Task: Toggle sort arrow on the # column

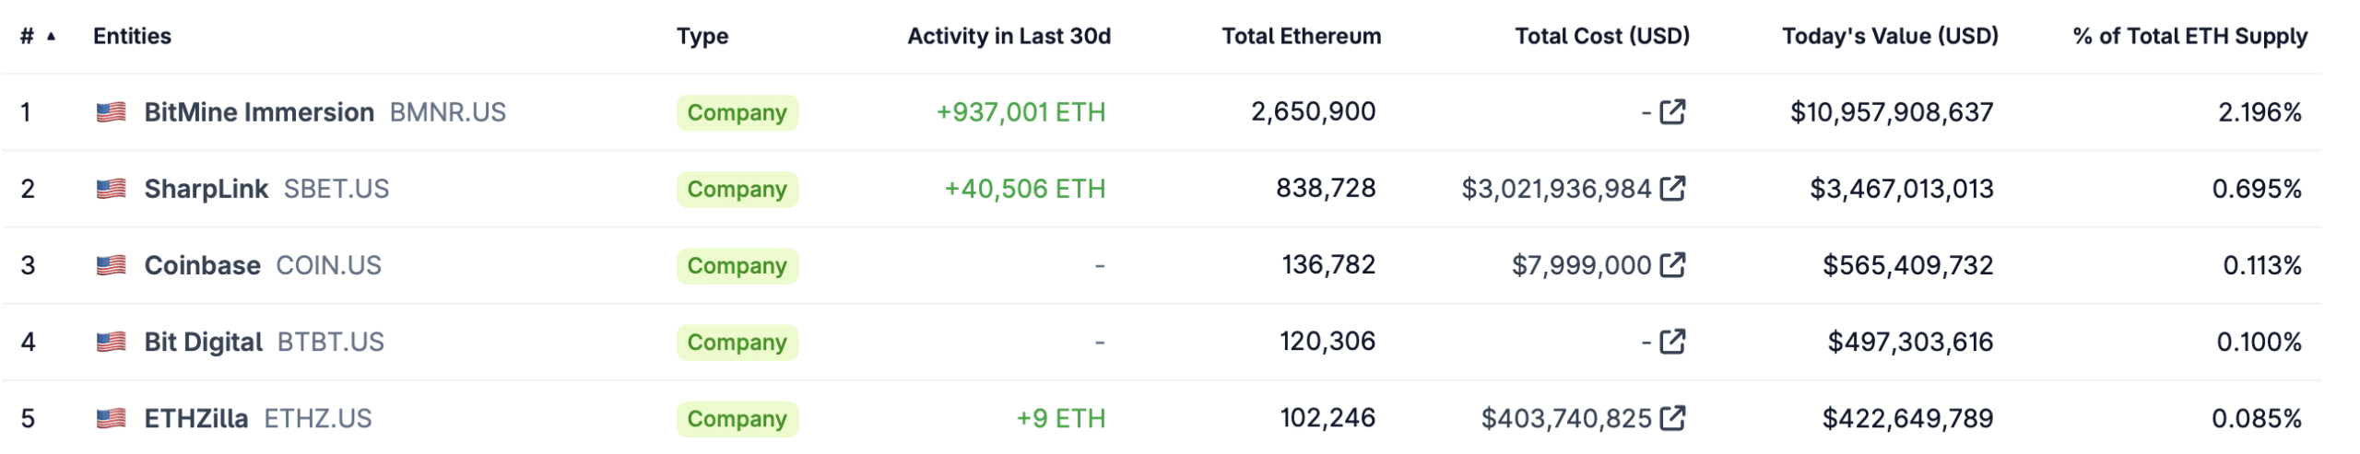Action: (51, 36)
